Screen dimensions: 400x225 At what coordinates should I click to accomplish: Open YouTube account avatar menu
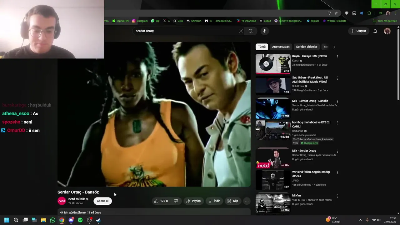tap(387, 31)
